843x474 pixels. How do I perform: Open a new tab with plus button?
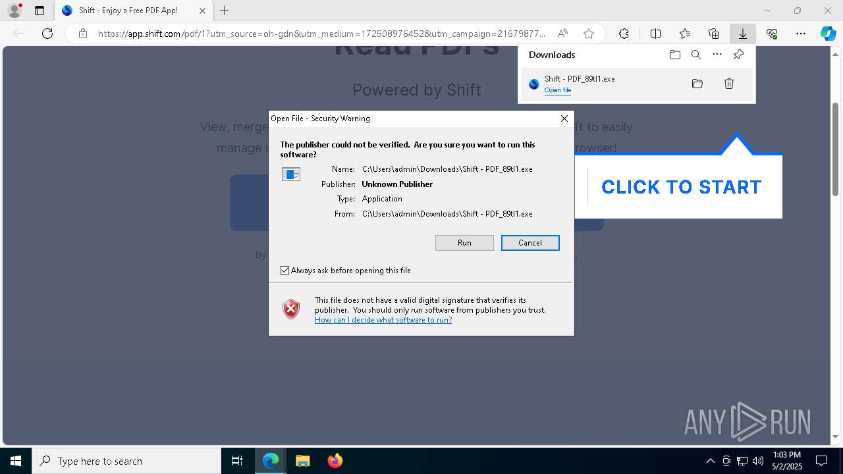pyautogui.click(x=225, y=11)
